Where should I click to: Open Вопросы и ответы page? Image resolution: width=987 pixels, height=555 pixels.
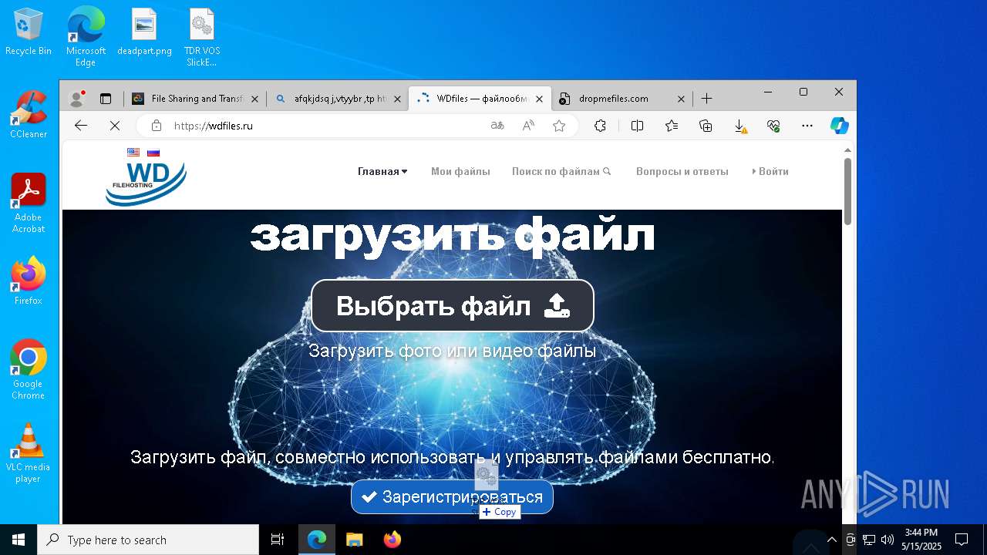coord(682,171)
